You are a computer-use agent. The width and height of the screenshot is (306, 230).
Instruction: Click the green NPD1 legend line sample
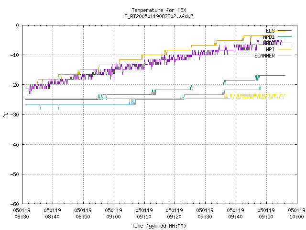pos(284,36)
